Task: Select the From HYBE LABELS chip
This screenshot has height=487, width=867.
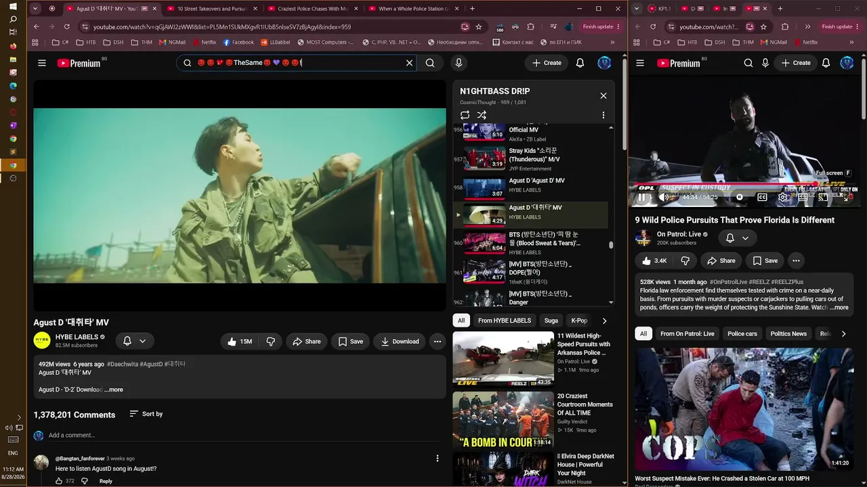Action: [x=505, y=321]
